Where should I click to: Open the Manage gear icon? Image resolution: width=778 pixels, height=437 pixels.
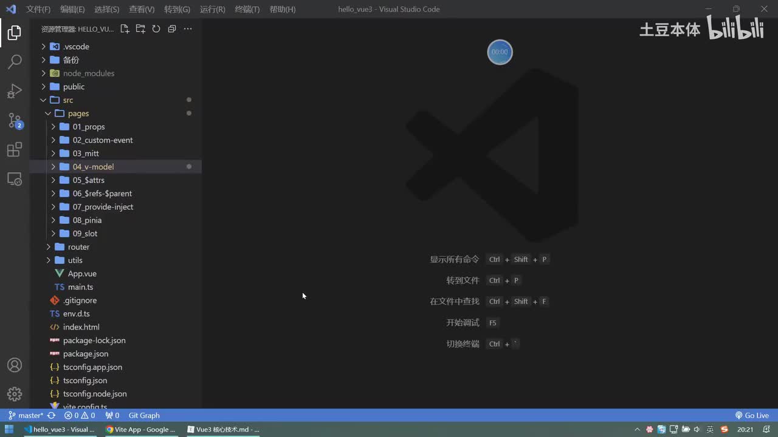pos(15,394)
